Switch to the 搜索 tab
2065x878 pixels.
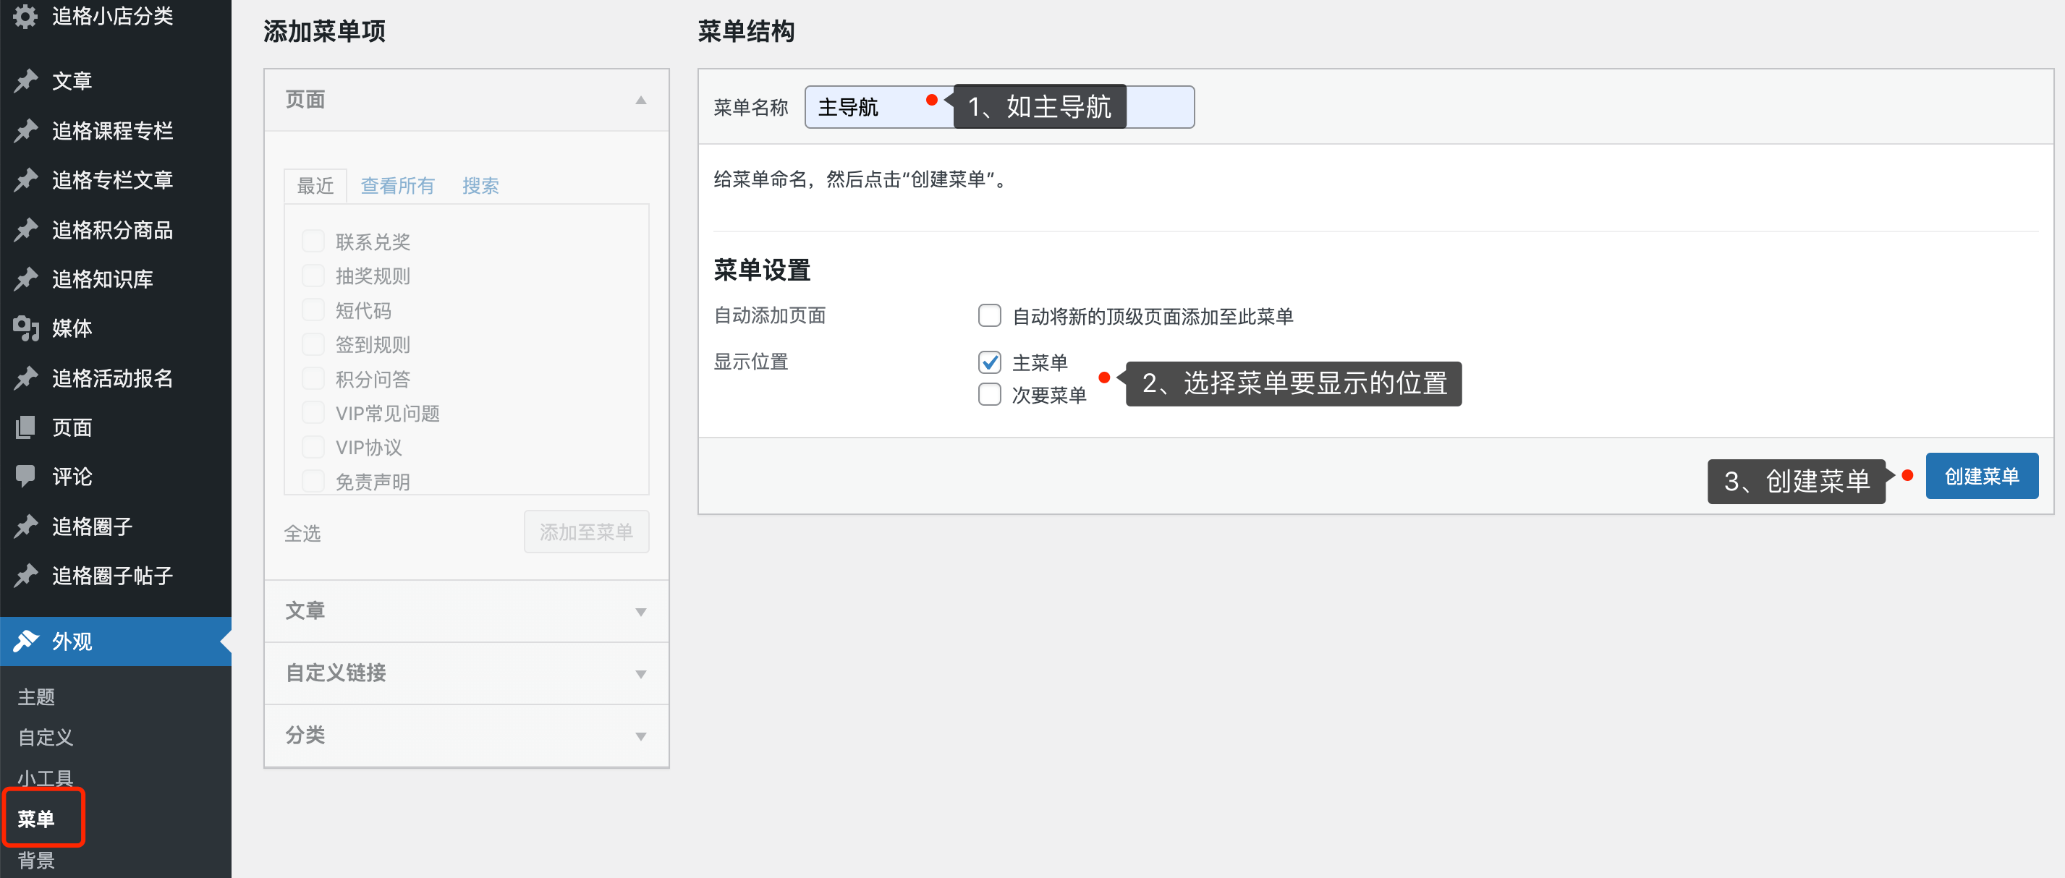coord(480,186)
